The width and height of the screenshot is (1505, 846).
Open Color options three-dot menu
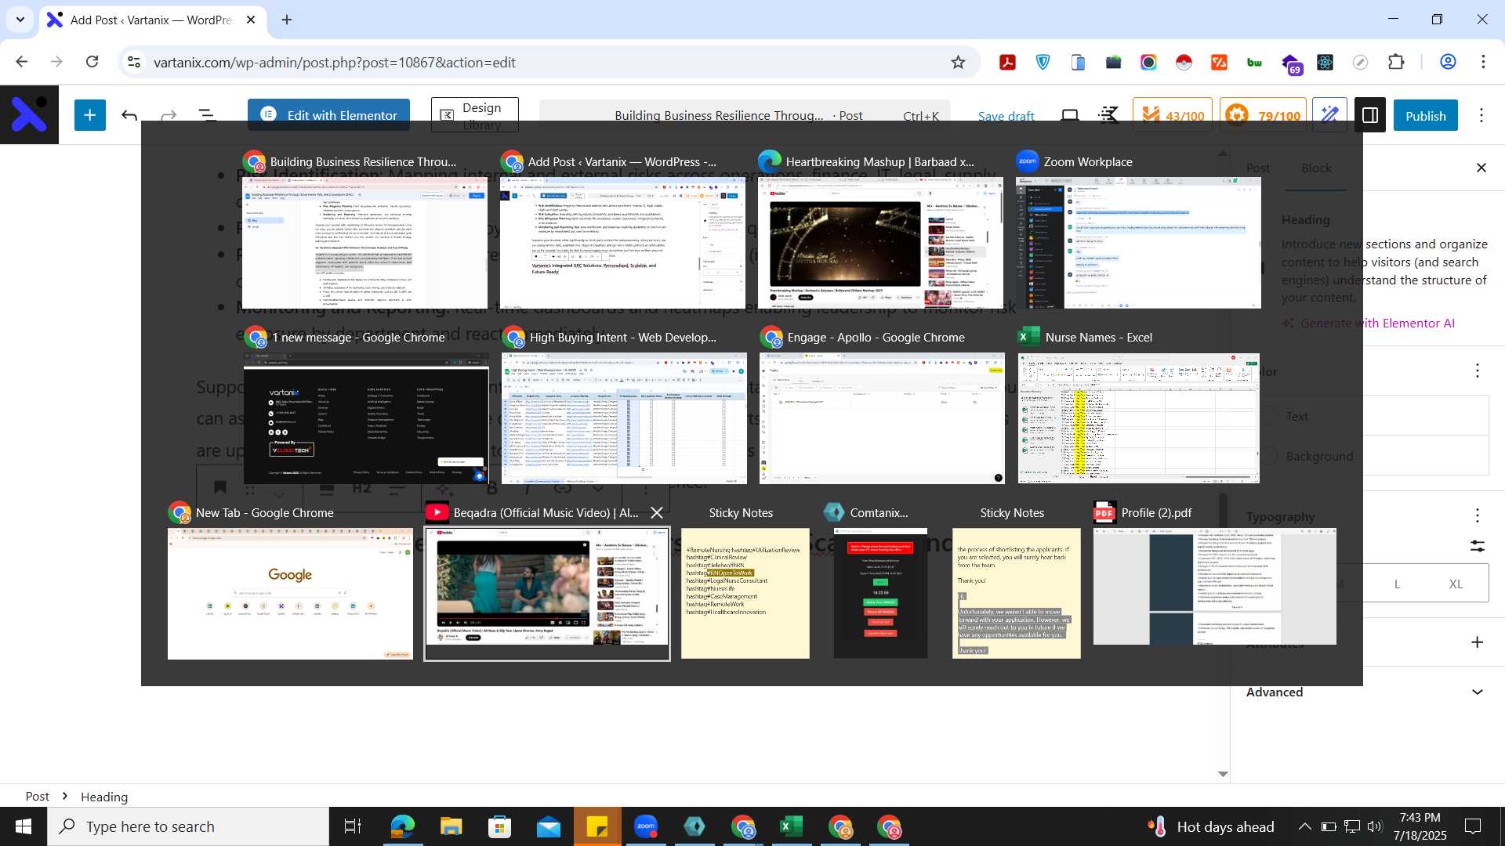point(1477,371)
